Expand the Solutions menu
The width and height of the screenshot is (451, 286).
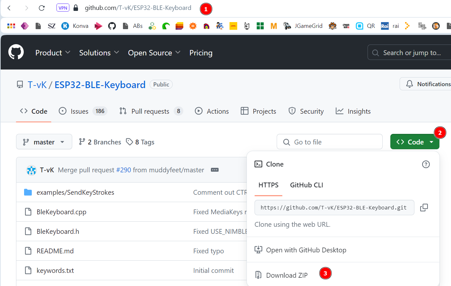click(99, 53)
